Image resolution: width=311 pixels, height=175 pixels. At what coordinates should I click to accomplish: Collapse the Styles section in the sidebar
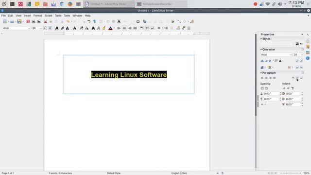pos(261,39)
